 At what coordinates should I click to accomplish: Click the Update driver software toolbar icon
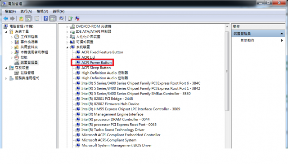click(70, 18)
